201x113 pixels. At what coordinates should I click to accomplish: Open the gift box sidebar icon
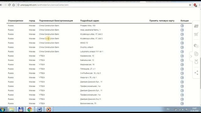click(x=196, y=62)
